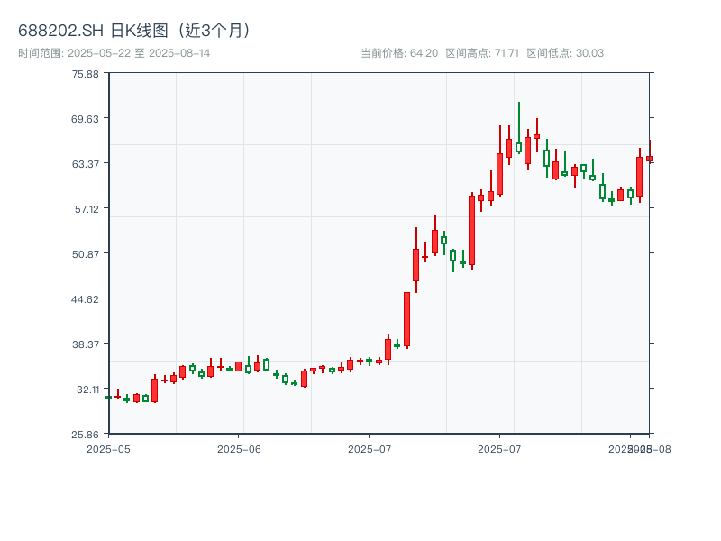Click the 2025-05 x-axis label
The image size is (721, 541).
[108, 449]
